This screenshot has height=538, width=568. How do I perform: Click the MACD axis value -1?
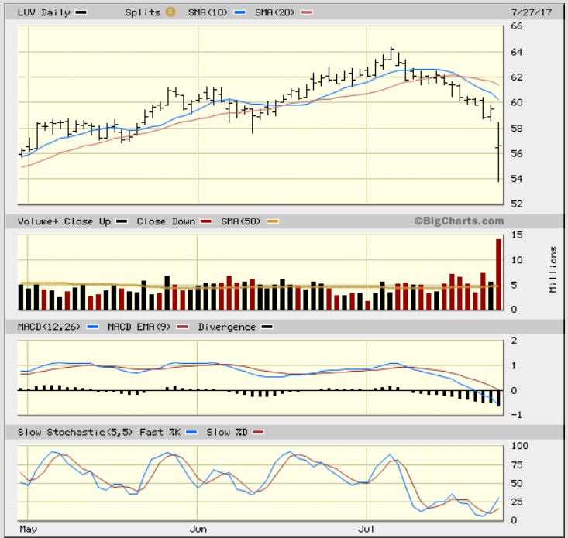(517, 415)
